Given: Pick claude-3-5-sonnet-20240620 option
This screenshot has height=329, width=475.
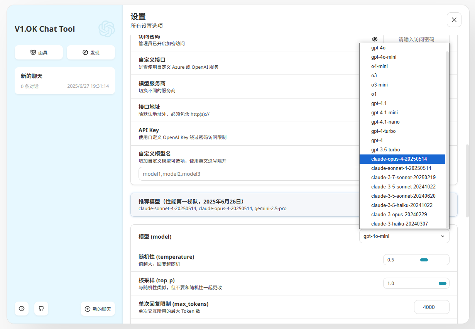Looking at the screenshot, I should pyautogui.click(x=402, y=196).
